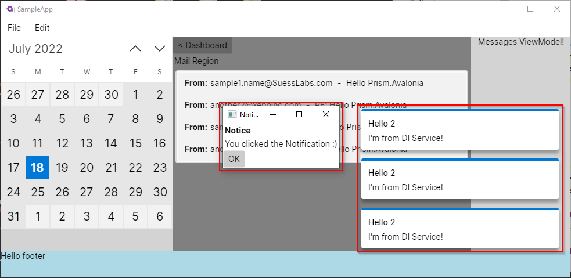Select July 22 in calendar

click(x=135, y=168)
